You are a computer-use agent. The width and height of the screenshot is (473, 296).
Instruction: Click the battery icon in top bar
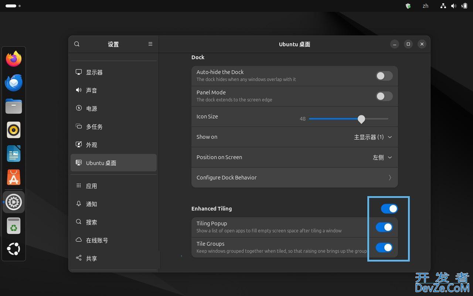pos(465,6)
